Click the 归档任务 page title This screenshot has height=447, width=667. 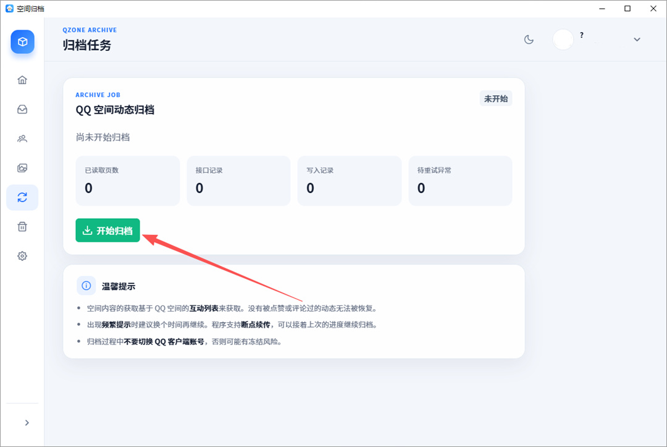pos(87,45)
